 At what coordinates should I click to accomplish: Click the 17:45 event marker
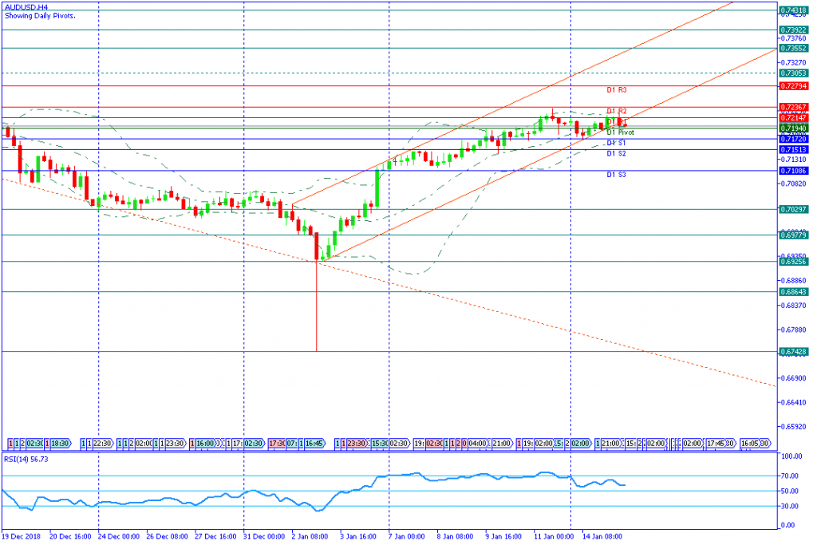716,441
